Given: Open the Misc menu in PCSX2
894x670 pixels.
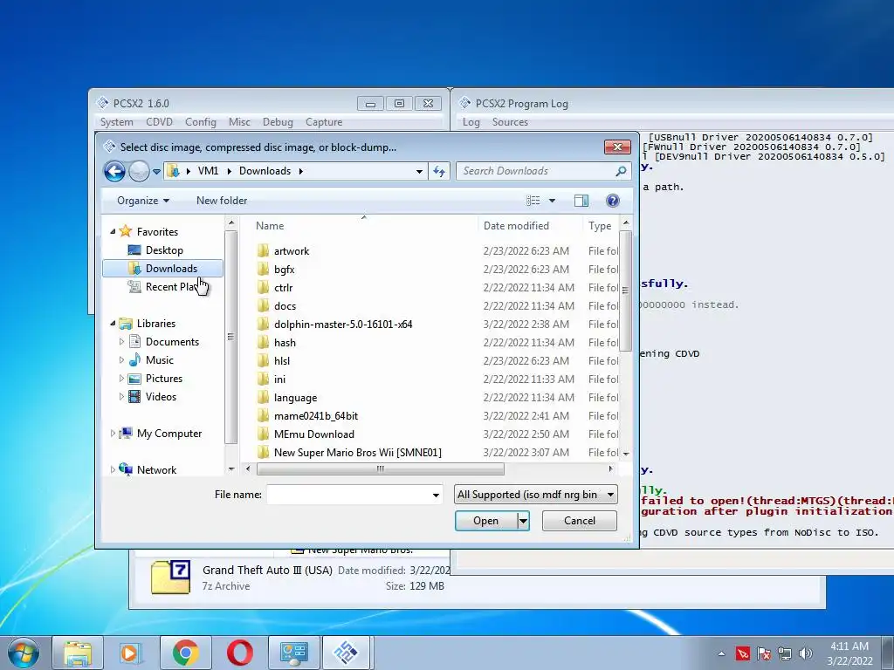Looking at the screenshot, I should [239, 122].
